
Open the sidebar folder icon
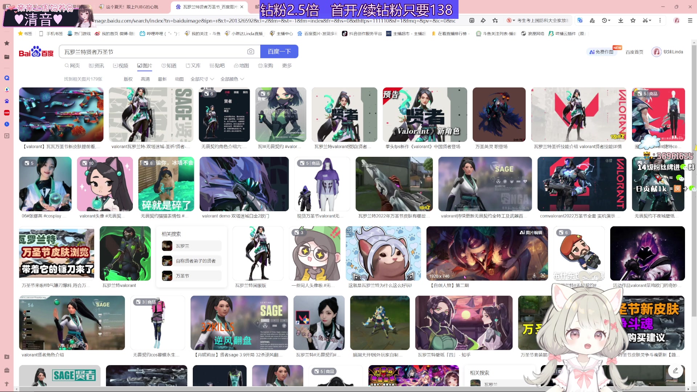point(7,57)
